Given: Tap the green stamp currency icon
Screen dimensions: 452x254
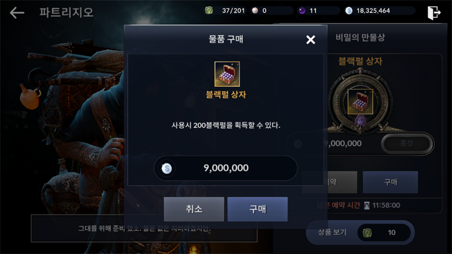Looking at the screenshot, I should (209, 11).
